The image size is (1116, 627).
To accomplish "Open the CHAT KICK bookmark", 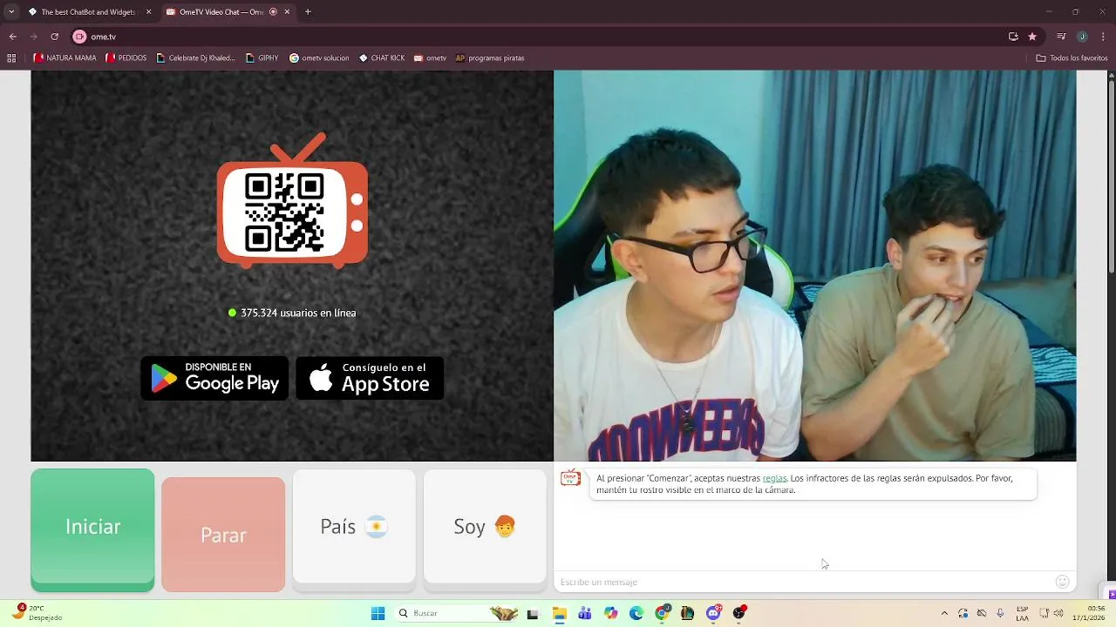I will [382, 58].
